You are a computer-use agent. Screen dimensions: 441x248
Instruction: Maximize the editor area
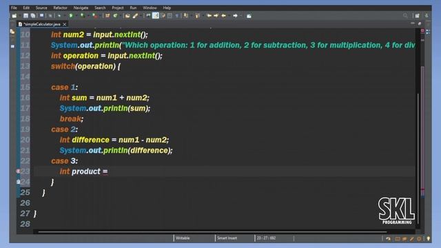[x=420, y=23]
